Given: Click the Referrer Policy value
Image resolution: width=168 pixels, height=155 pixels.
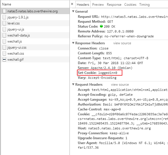Looking at the screenshot, I should click(129, 36).
